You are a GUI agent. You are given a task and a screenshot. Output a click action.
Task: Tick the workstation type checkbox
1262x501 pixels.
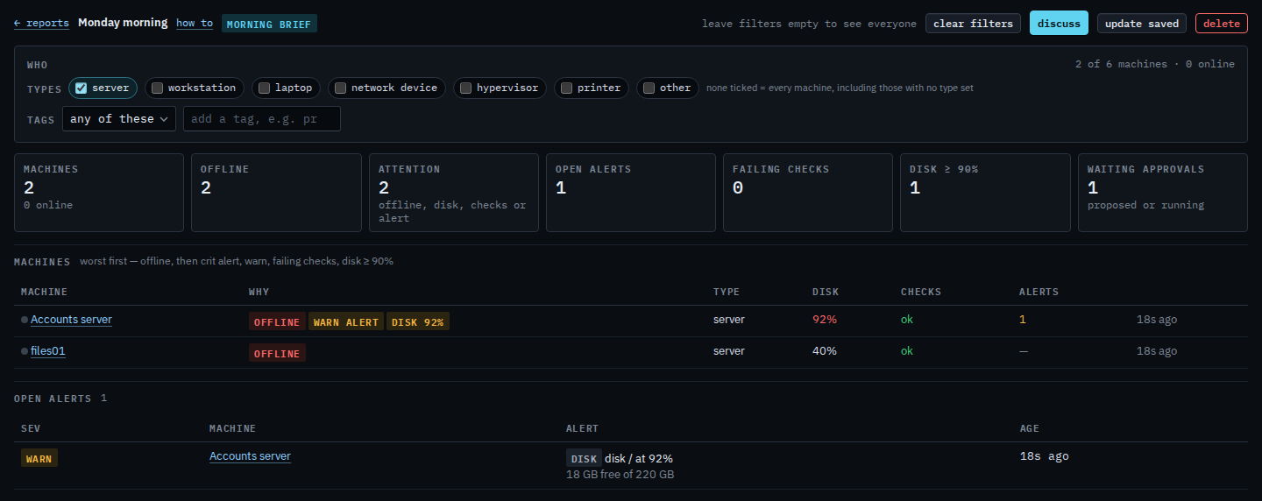tap(157, 88)
